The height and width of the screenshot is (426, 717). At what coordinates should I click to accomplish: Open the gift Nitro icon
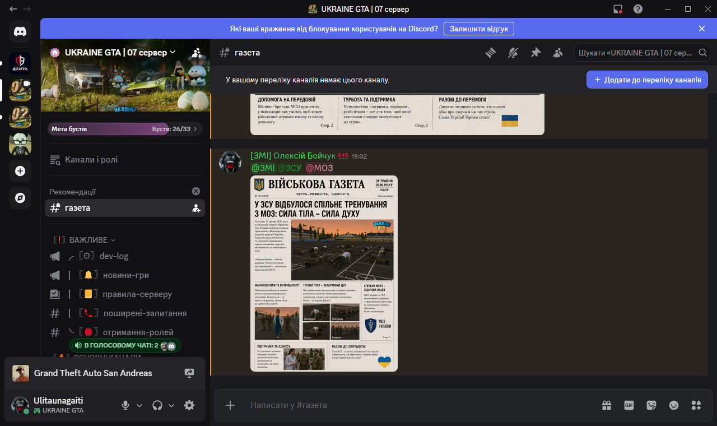(x=606, y=405)
